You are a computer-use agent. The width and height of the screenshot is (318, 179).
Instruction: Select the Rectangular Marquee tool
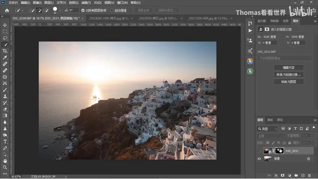click(5, 32)
